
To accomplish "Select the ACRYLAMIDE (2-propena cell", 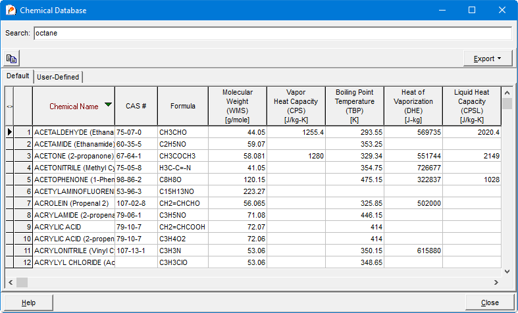I will coord(74,215).
